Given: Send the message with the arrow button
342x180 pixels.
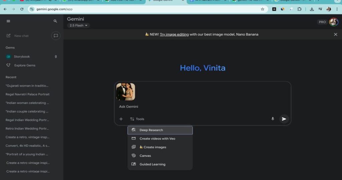Looking at the screenshot, I should pyautogui.click(x=284, y=119).
